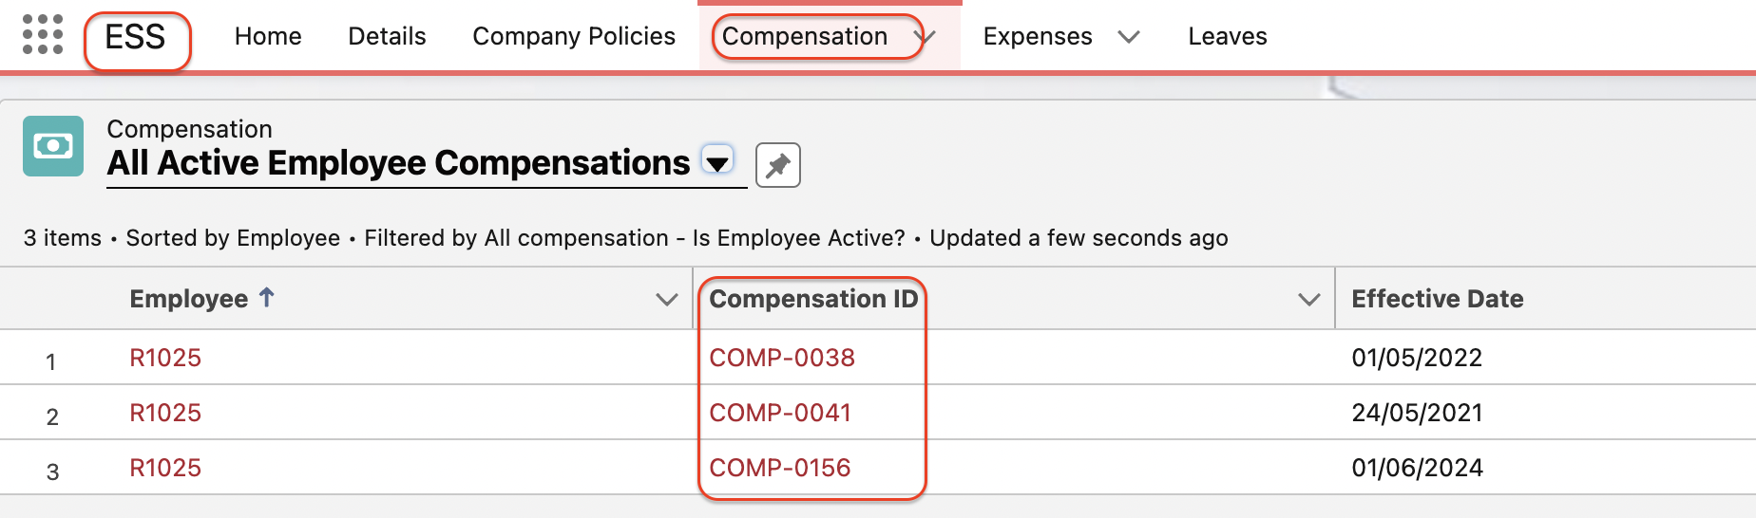This screenshot has width=1756, height=518.
Task: Switch to the Details tab
Action: click(387, 36)
